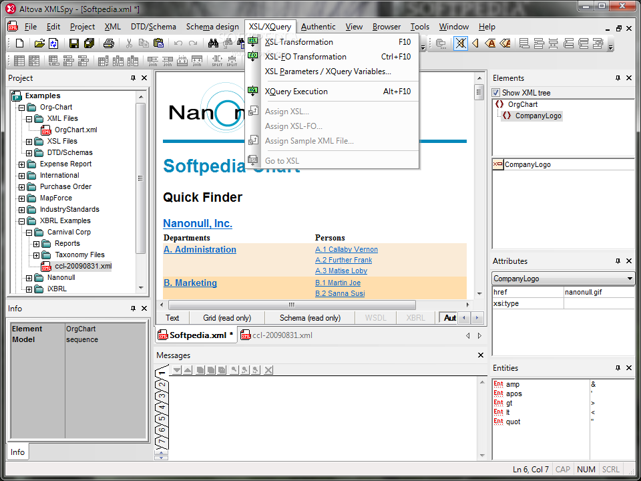Screen dimensions: 641x481
Task: Click the red XML file icon beside OrgChart.xml
Action: point(46,130)
